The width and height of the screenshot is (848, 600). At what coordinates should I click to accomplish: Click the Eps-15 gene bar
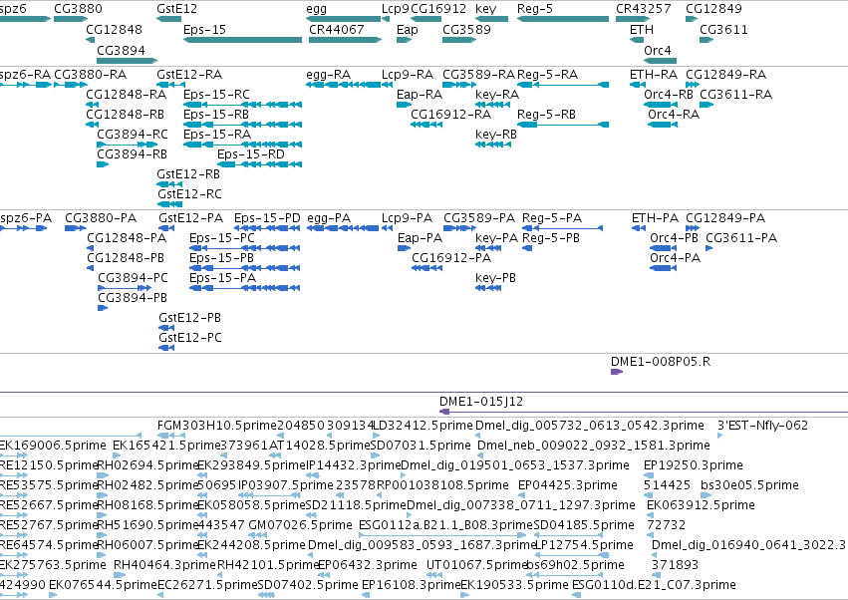pos(242,40)
